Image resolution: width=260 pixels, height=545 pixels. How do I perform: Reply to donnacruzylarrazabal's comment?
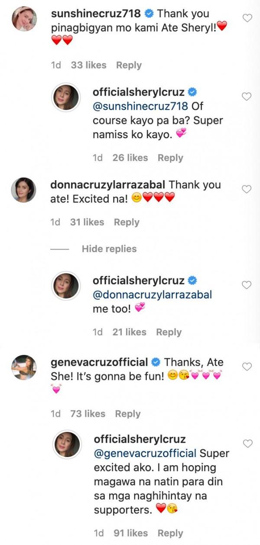click(127, 222)
